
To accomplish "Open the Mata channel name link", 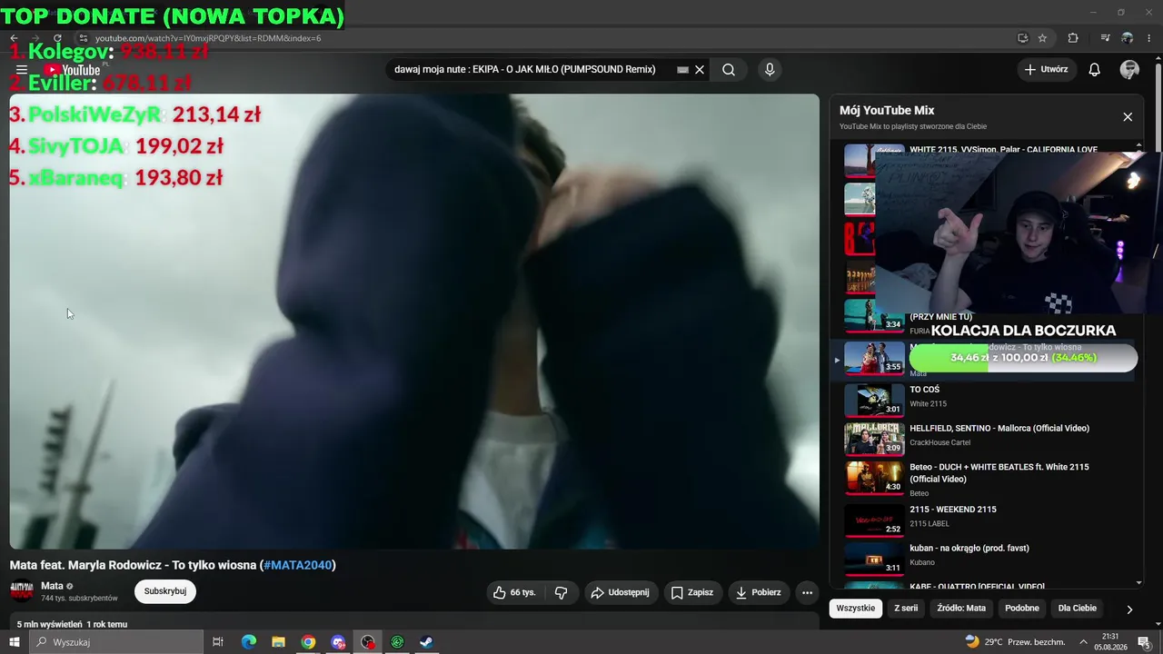I will pyautogui.click(x=52, y=586).
